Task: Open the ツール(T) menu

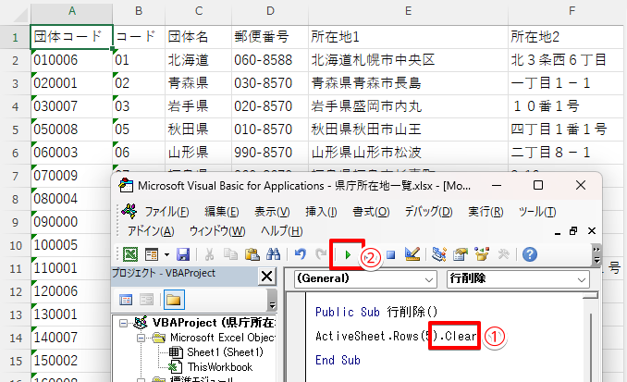Action: point(537,211)
